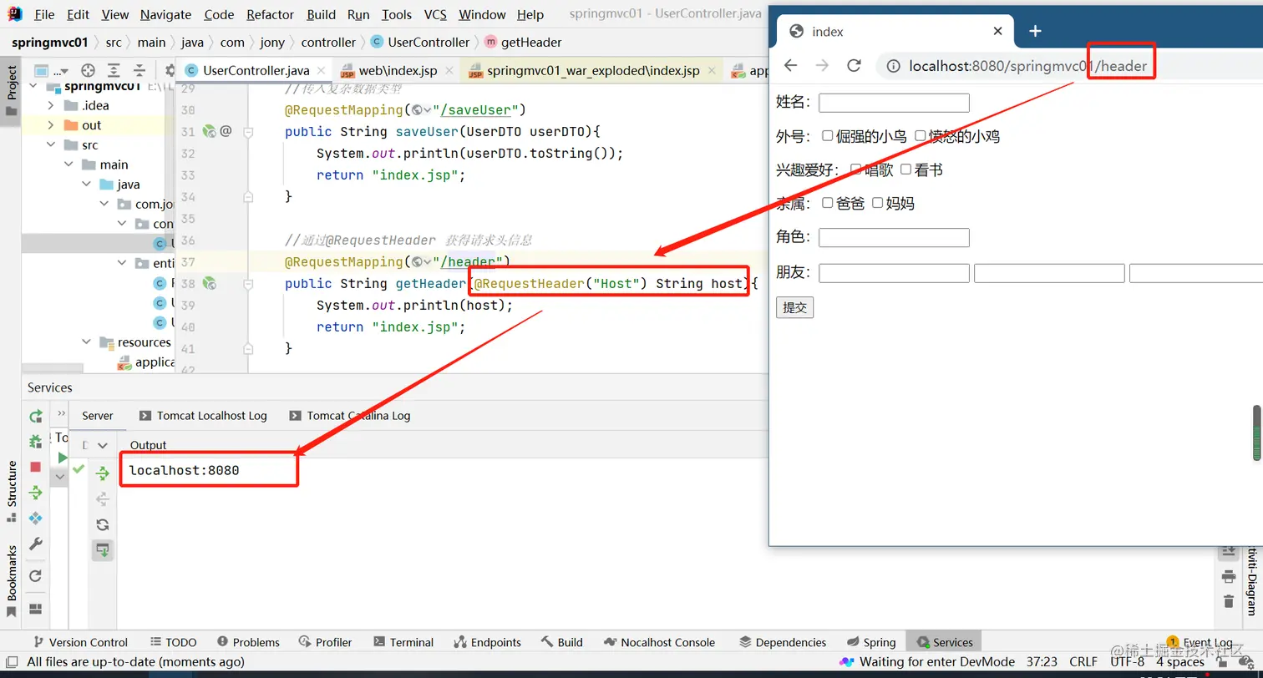The image size is (1263, 678).
Task: Toggle tool window quick access icon in status bar
Action: pyautogui.click(x=11, y=661)
